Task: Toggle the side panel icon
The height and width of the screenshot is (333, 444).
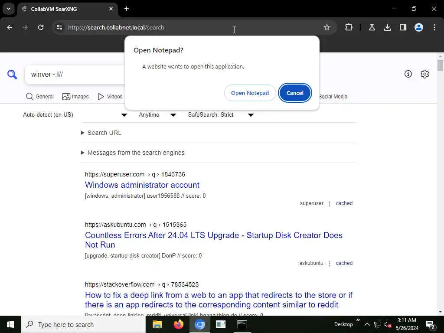Action: click(x=403, y=27)
